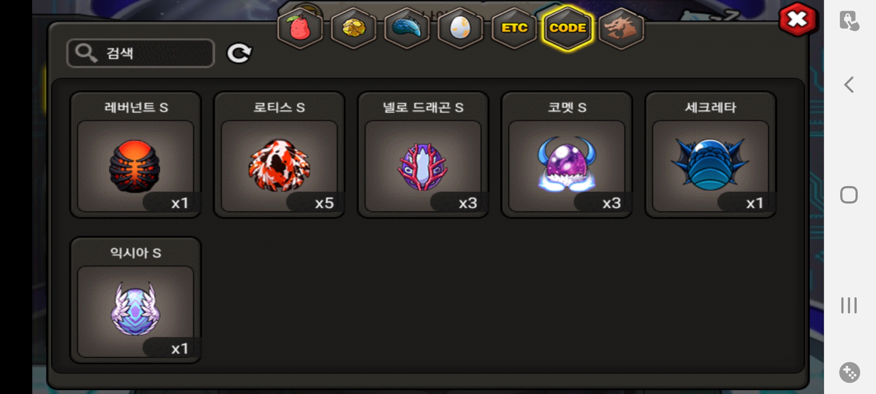
Task: Open the red fruit food tab
Action: (x=300, y=28)
